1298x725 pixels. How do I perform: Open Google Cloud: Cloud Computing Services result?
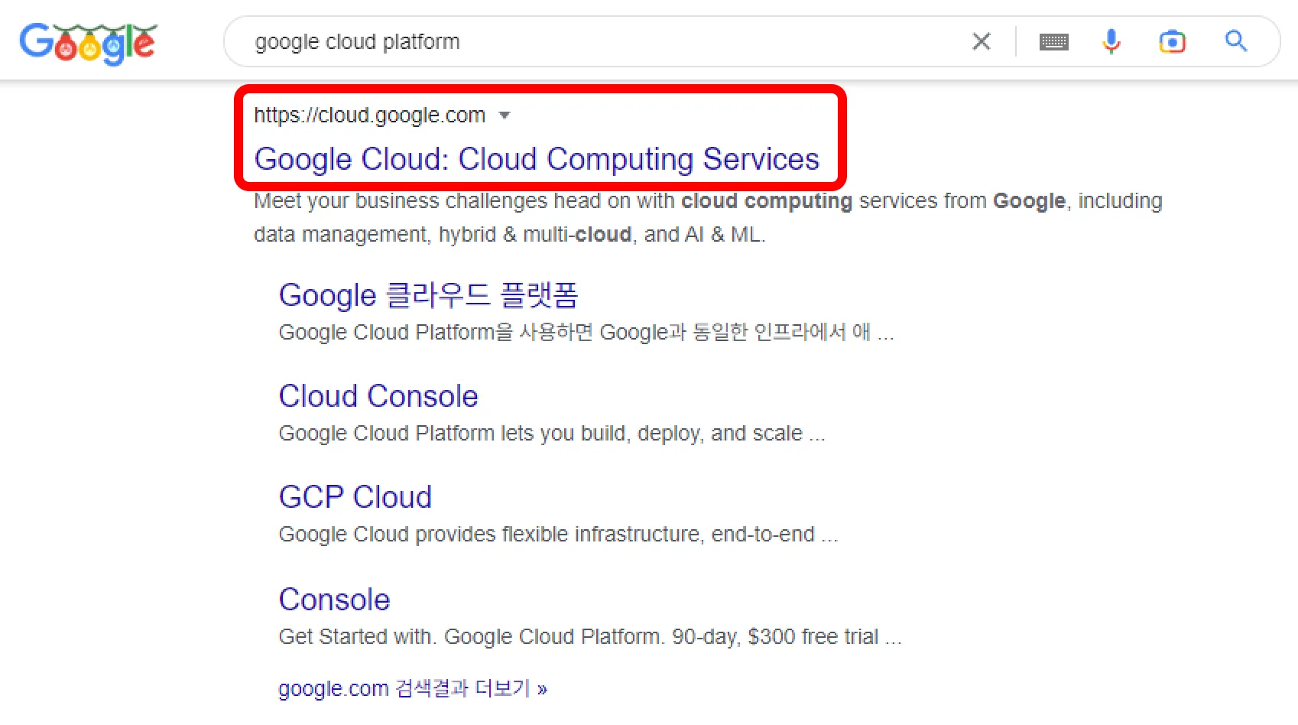[537, 159]
